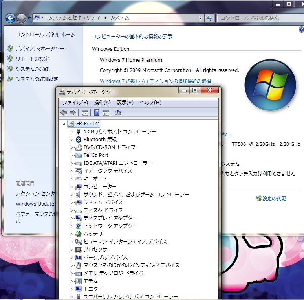Click the Bluetooth 無線 icon

[x=79, y=139]
